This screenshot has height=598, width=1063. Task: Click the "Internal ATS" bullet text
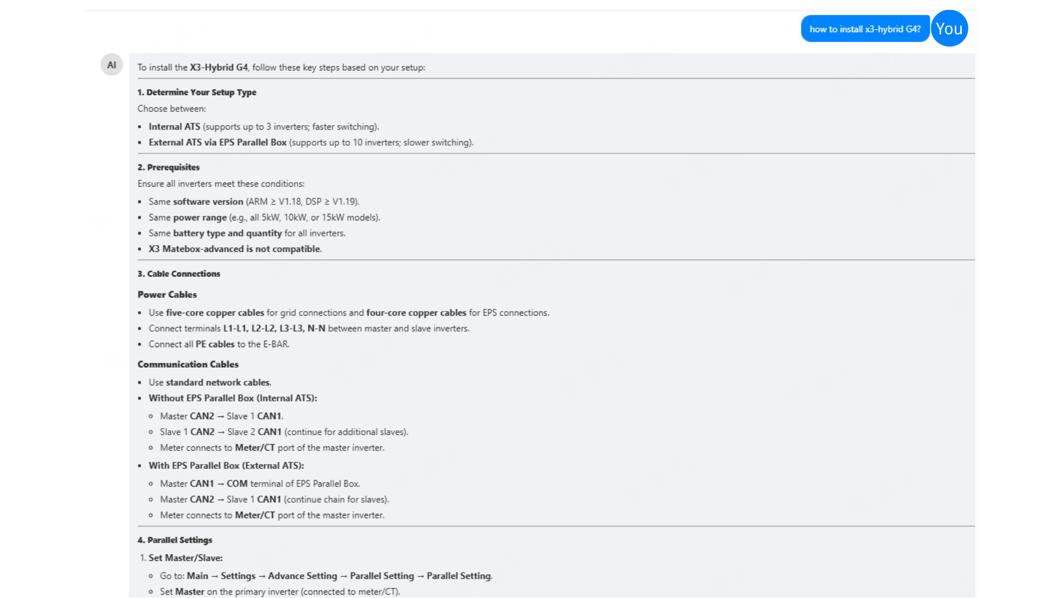[174, 127]
